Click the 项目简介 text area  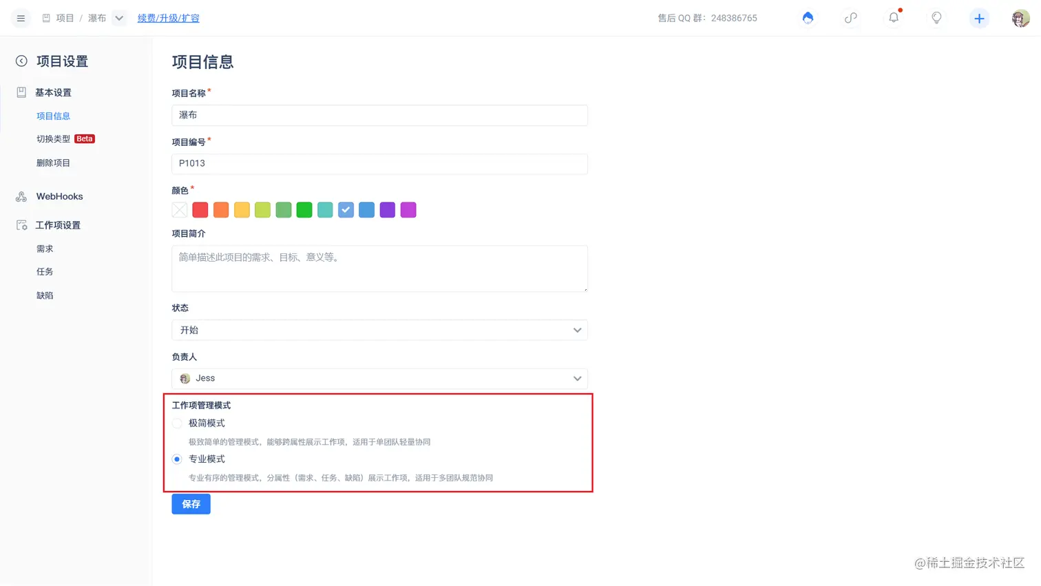[x=379, y=269]
